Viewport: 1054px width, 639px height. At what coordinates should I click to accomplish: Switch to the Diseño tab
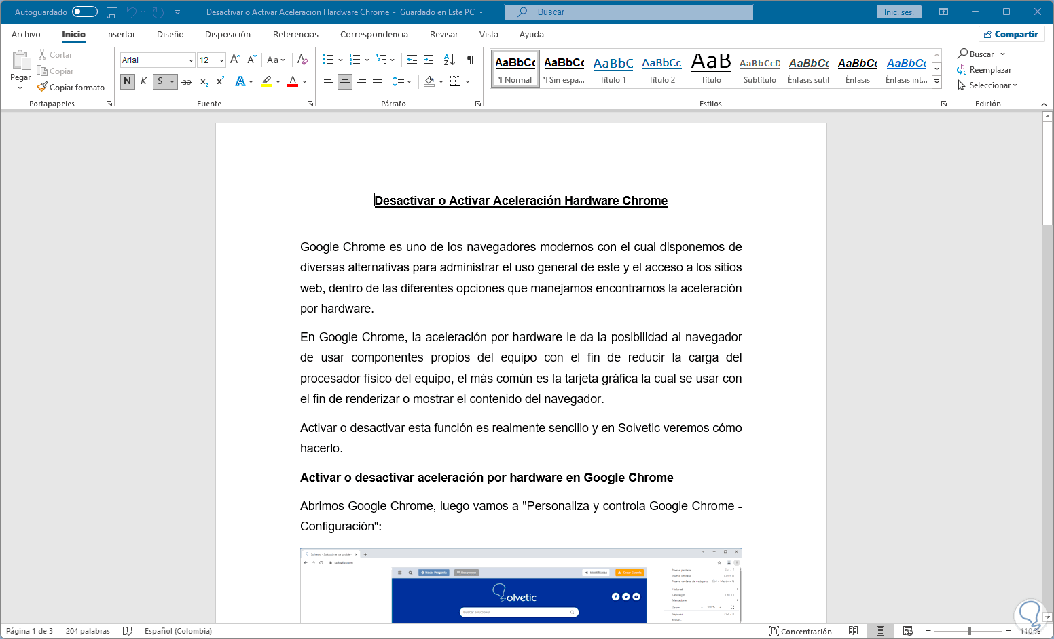coord(170,34)
